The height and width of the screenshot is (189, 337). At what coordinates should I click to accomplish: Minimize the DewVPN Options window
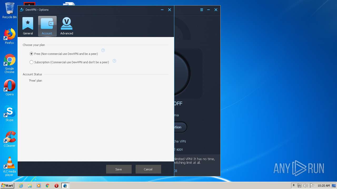coord(162,10)
